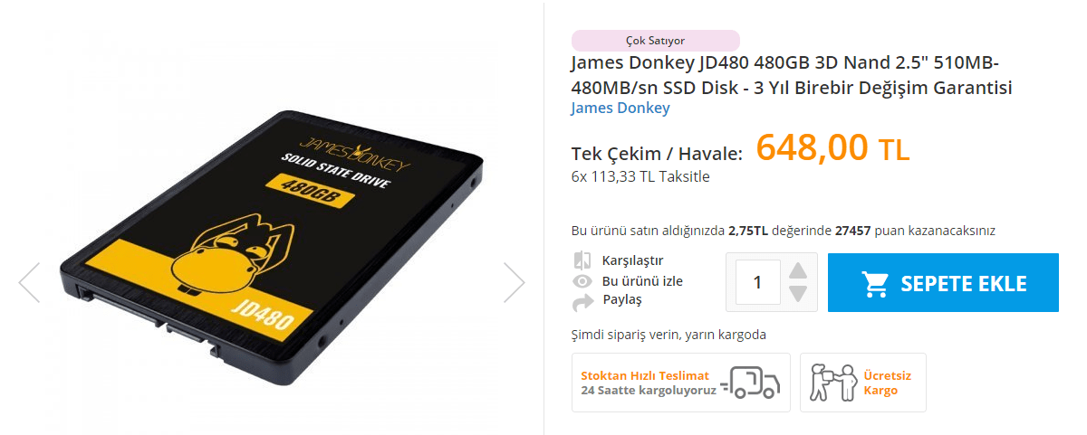Click the shopping cart icon
This screenshot has width=1087, height=435.
coord(875,284)
